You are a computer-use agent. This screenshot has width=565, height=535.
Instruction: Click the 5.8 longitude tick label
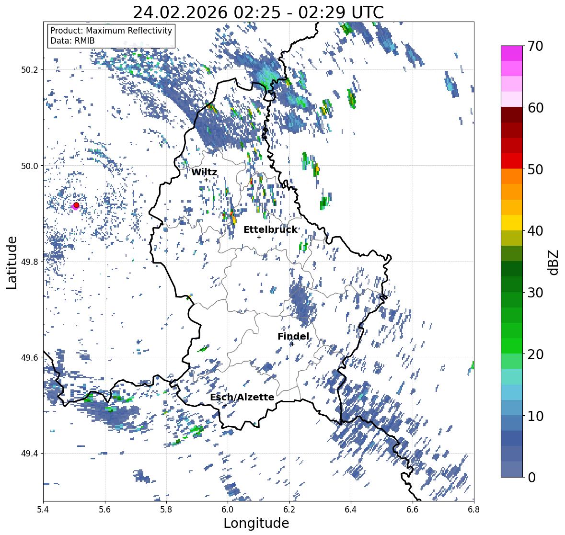[x=166, y=510]
